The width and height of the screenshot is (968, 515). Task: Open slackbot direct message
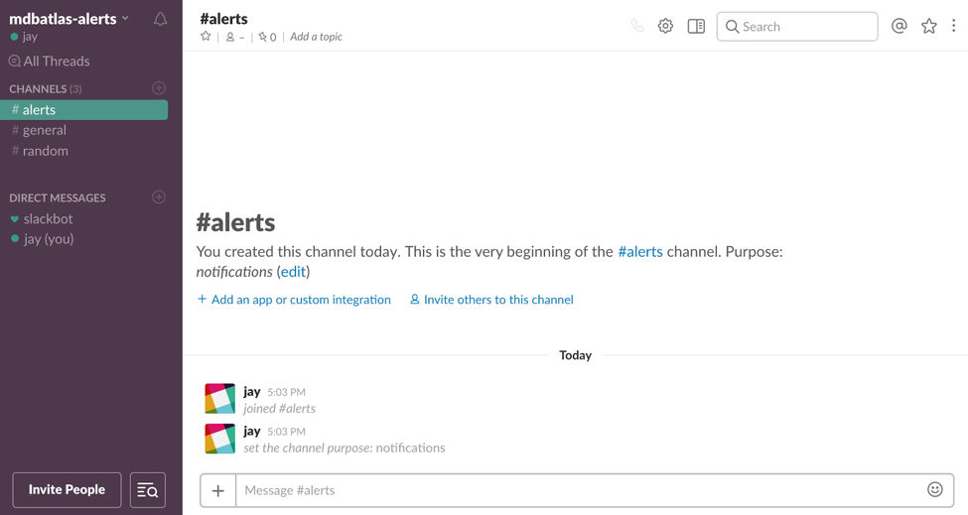42,219
